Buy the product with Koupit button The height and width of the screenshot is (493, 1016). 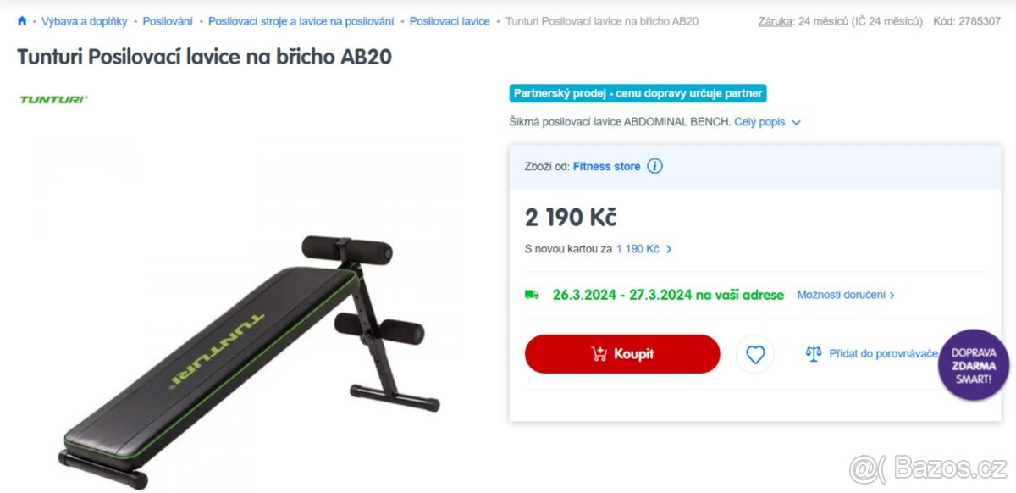pyautogui.click(x=622, y=354)
